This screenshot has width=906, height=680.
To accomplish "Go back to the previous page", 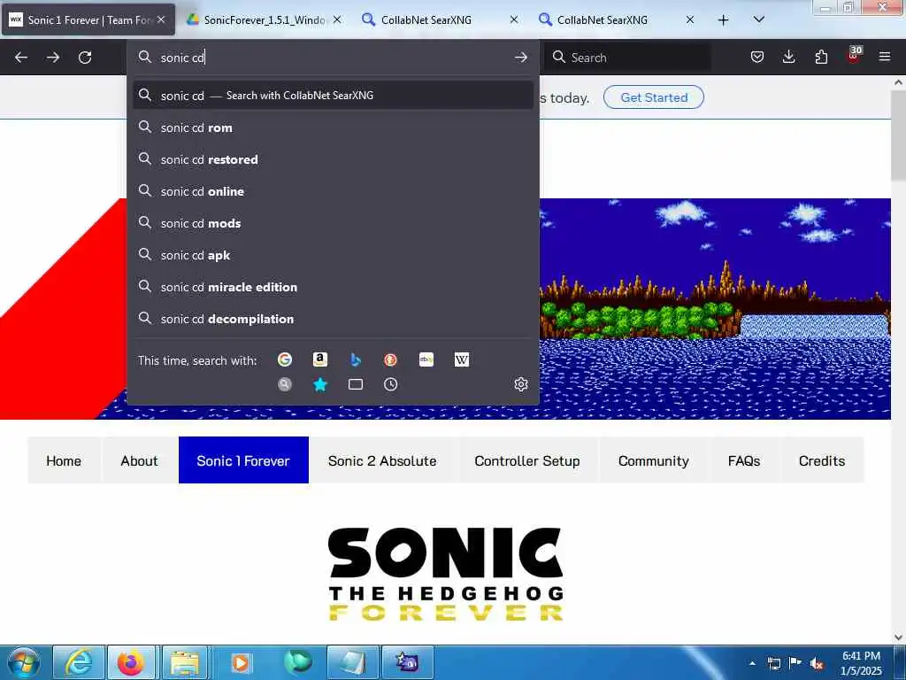I will coord(21,58).
